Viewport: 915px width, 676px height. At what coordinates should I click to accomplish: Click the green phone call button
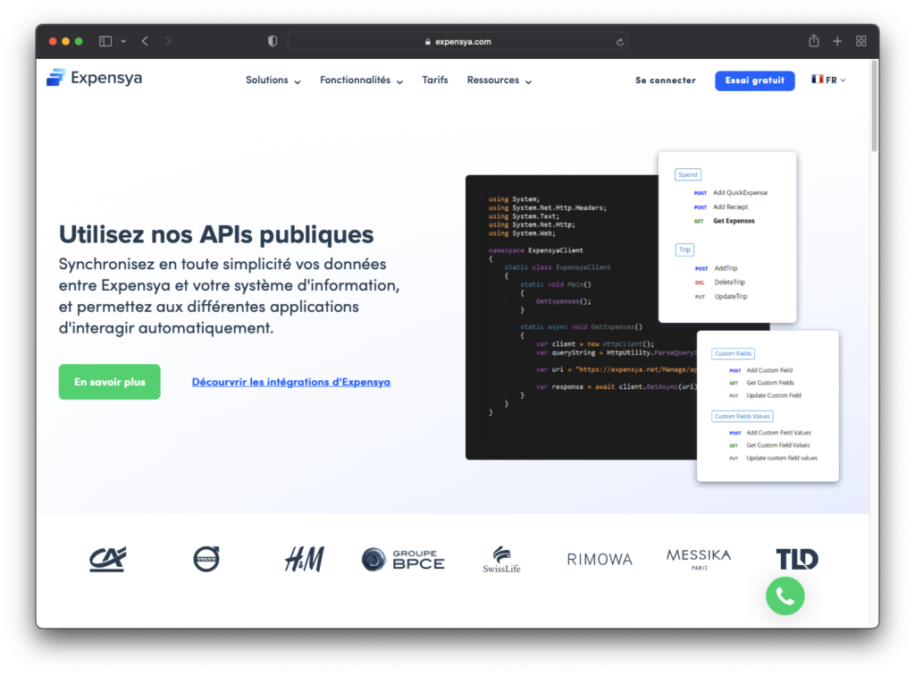785,596
